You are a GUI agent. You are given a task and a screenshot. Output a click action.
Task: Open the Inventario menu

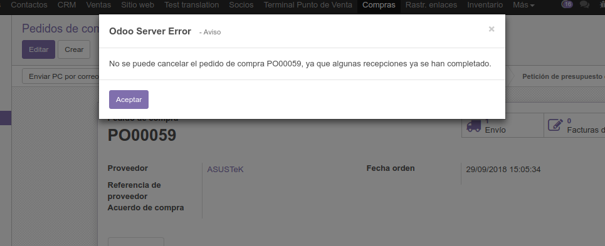(485, 5)
